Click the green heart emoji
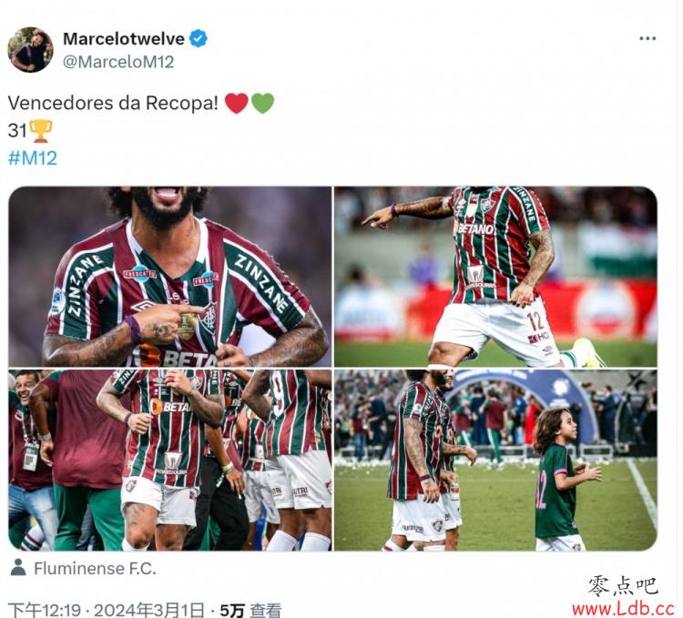683x618 pixels. coord(262,104)
